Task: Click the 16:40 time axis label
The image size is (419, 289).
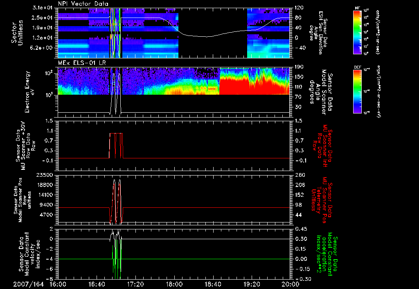Action: 97,284
